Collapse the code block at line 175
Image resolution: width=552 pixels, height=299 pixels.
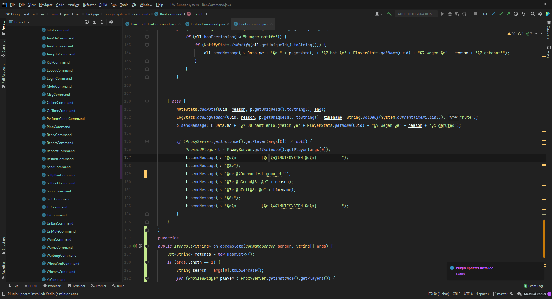click(x=147, y=141)
